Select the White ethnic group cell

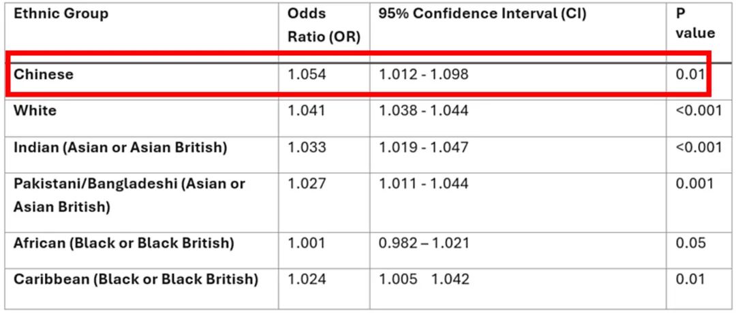pyautogui.click(x=35, y=111)
